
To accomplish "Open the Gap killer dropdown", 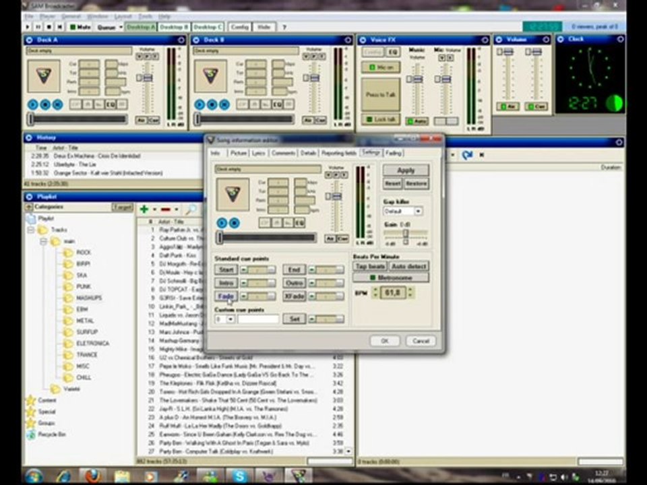I will point(418,211).
